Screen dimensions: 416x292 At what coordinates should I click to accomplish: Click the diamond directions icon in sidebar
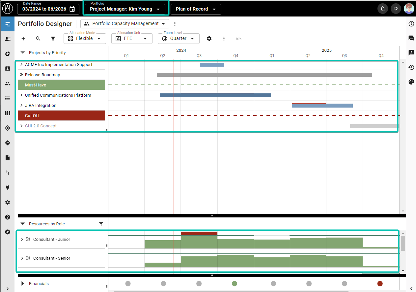[7, 143]
